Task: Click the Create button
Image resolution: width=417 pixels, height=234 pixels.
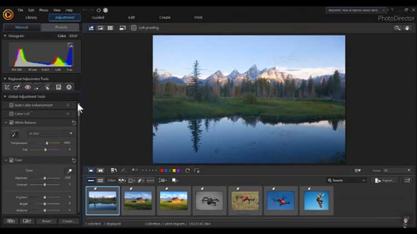Action: [x=68, y=221]
